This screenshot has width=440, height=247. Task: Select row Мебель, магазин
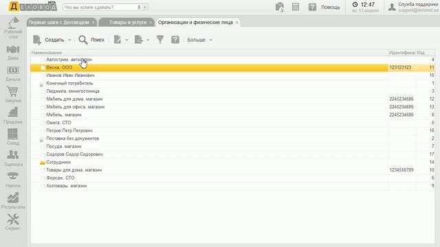pos(232,115)
